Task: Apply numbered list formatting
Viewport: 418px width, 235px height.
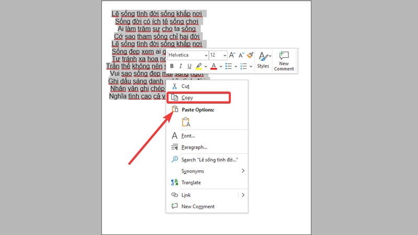Action: coord(243,66)
